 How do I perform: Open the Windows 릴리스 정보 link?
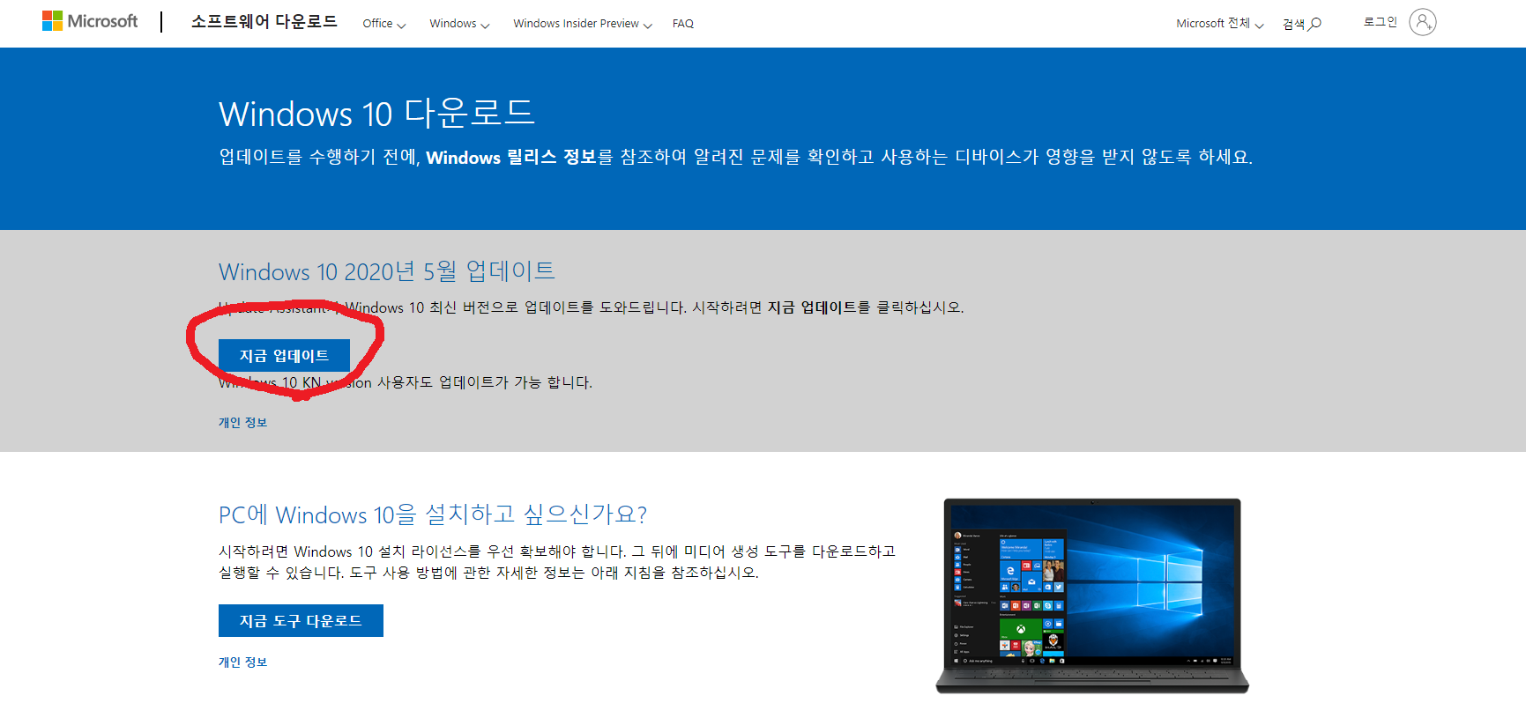point(511,158)
